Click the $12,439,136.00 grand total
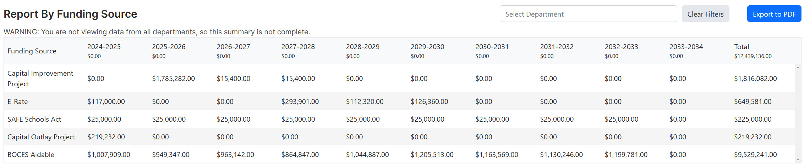Viewport: 810px width, 168px height. coord(753,56)
